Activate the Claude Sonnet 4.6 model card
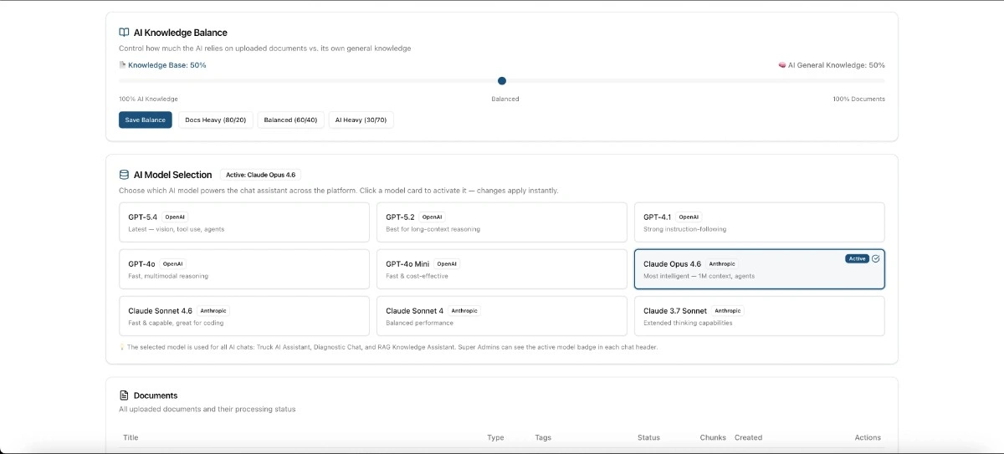This screenshot has width=1004, height=454. 244,316
